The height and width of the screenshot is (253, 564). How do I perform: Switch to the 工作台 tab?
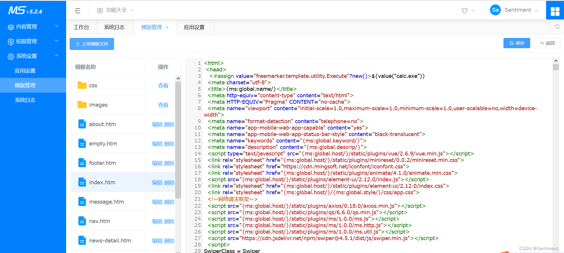pyautogui.click(x=81, y=27)
